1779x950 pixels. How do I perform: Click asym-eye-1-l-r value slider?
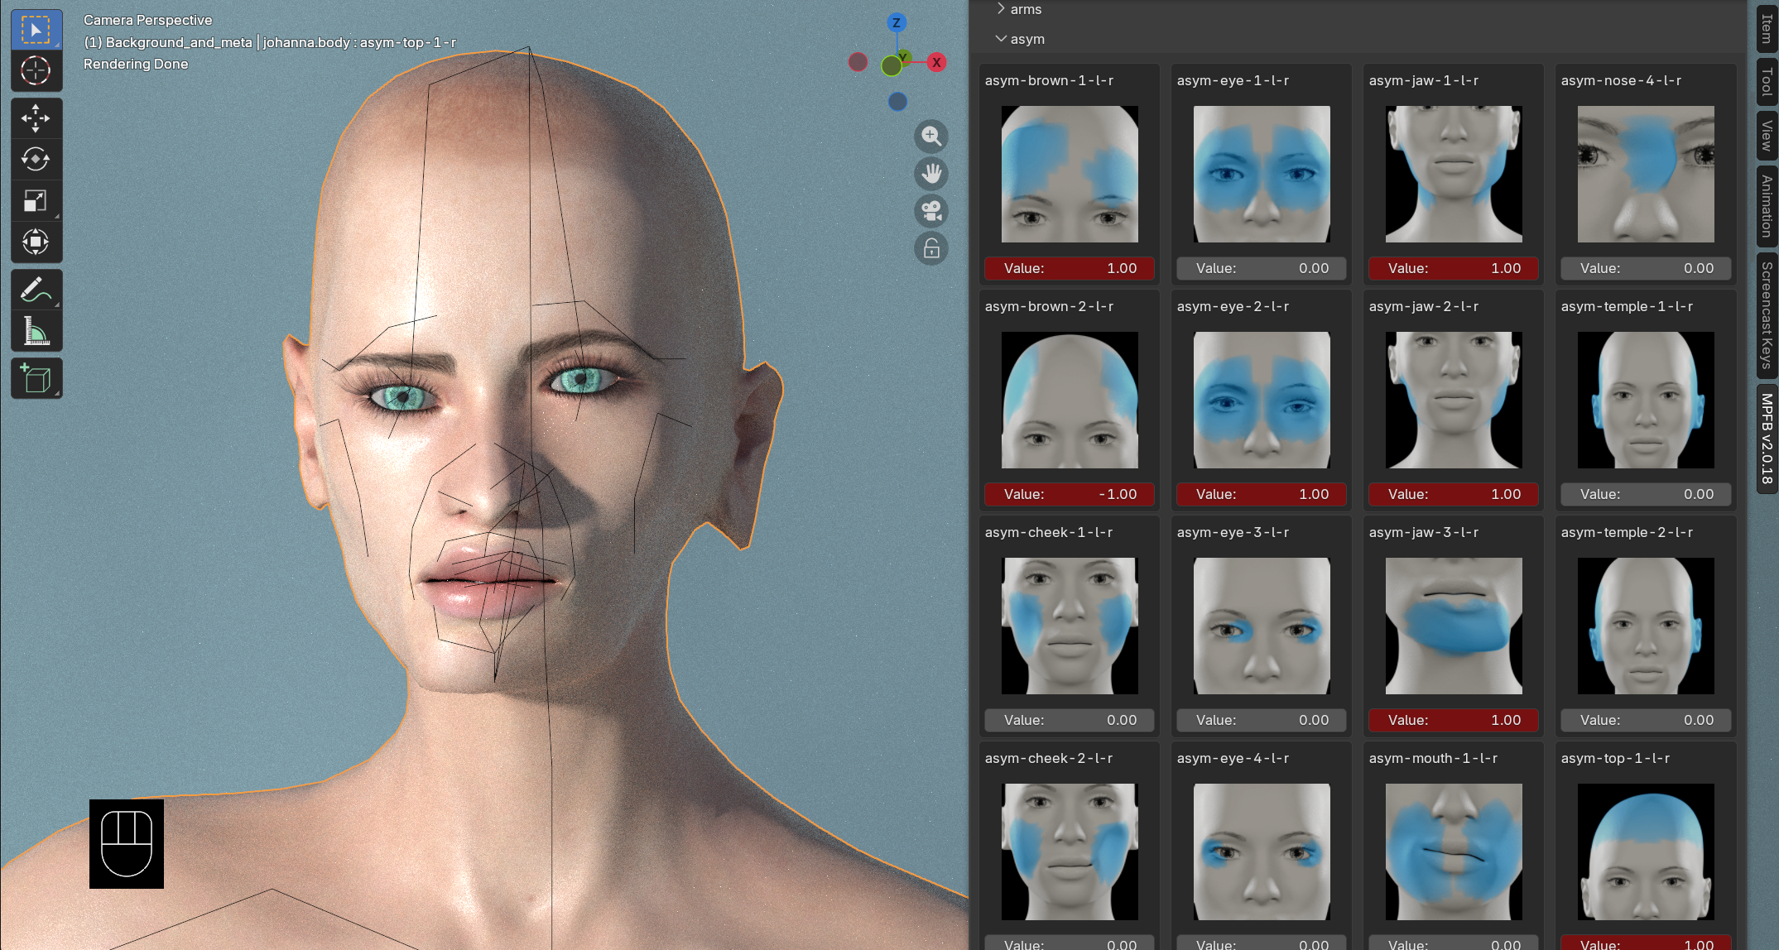(x=1262, y=268)
